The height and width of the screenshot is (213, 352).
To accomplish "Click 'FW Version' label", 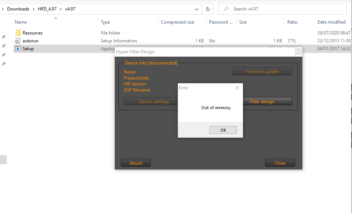I will [135, 84].
